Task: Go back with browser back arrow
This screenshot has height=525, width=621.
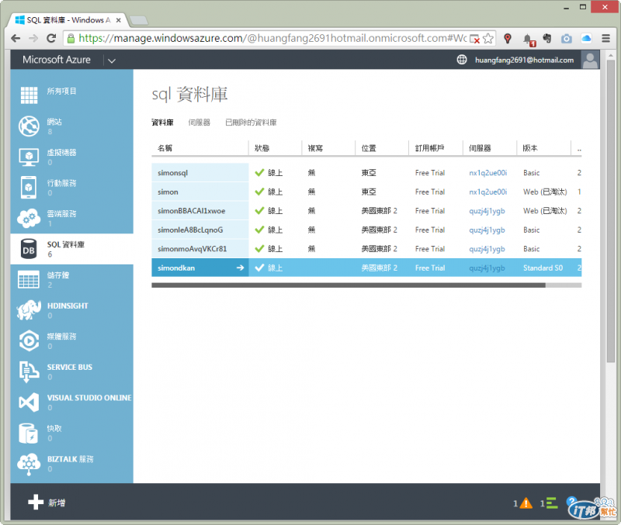Action: (16, 38)
